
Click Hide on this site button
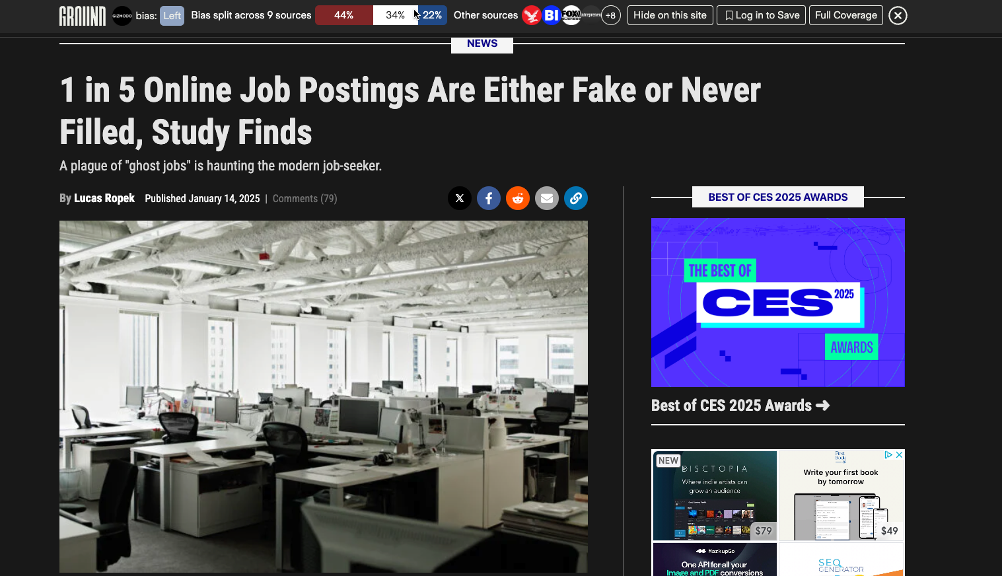point(670,15)
